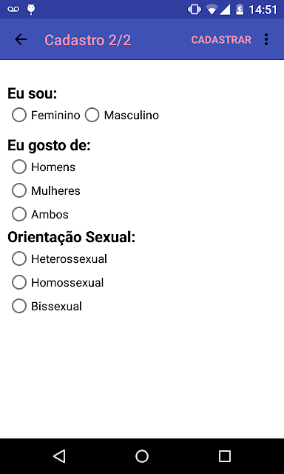Tap the Android debug icon in status bar
The width and height of the screenshot is (284, 474).
31,9
